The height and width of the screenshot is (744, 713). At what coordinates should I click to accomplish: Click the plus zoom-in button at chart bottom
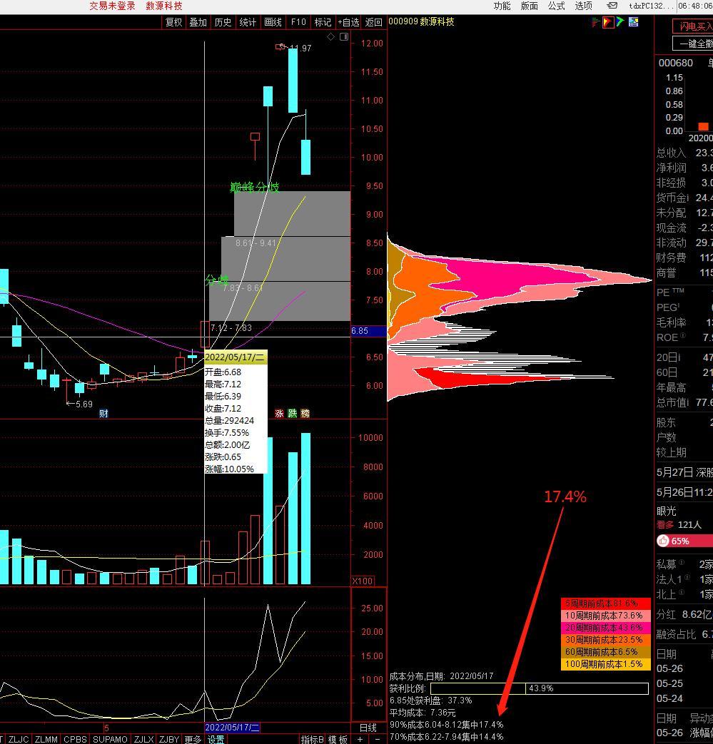pyautogui.click(x=360, y=739)
